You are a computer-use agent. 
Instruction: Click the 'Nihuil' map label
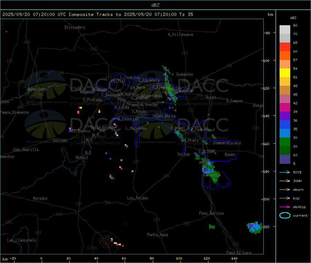click(x=82, y=158)
